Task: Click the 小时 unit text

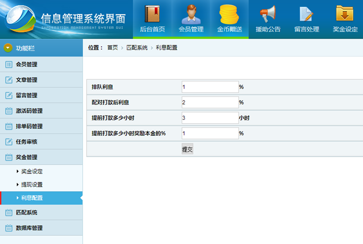Action: tap(244, 118)
